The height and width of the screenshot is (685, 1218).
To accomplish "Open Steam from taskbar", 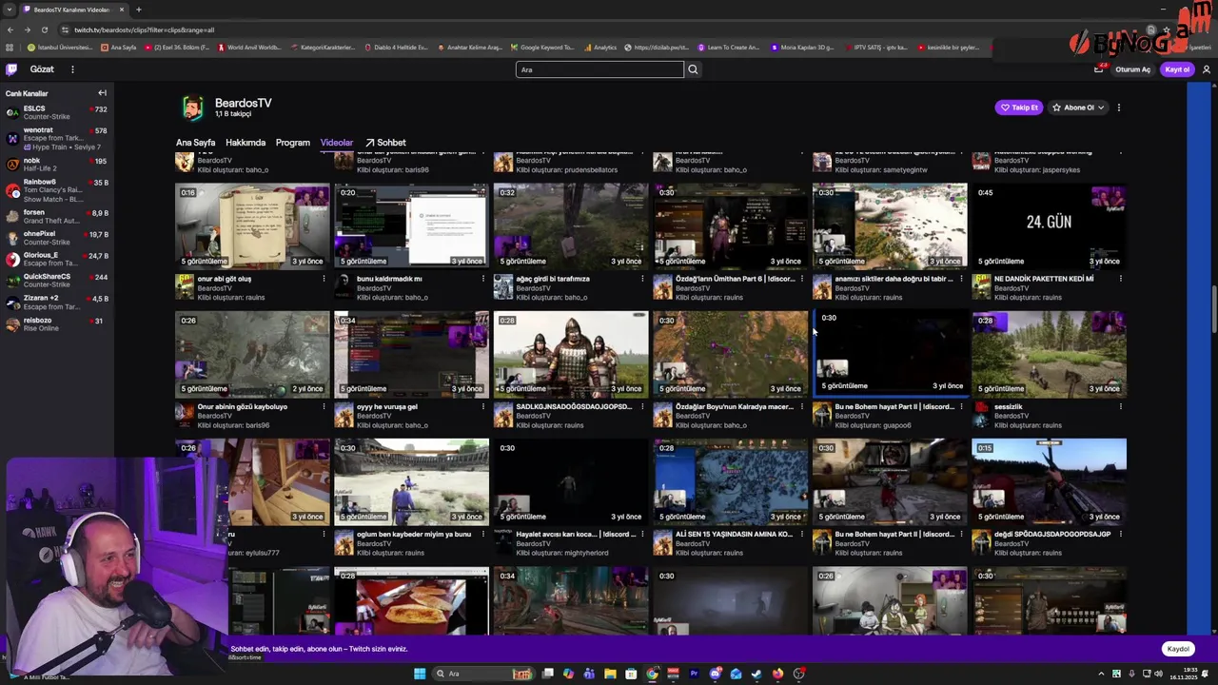I will point(756,674).
